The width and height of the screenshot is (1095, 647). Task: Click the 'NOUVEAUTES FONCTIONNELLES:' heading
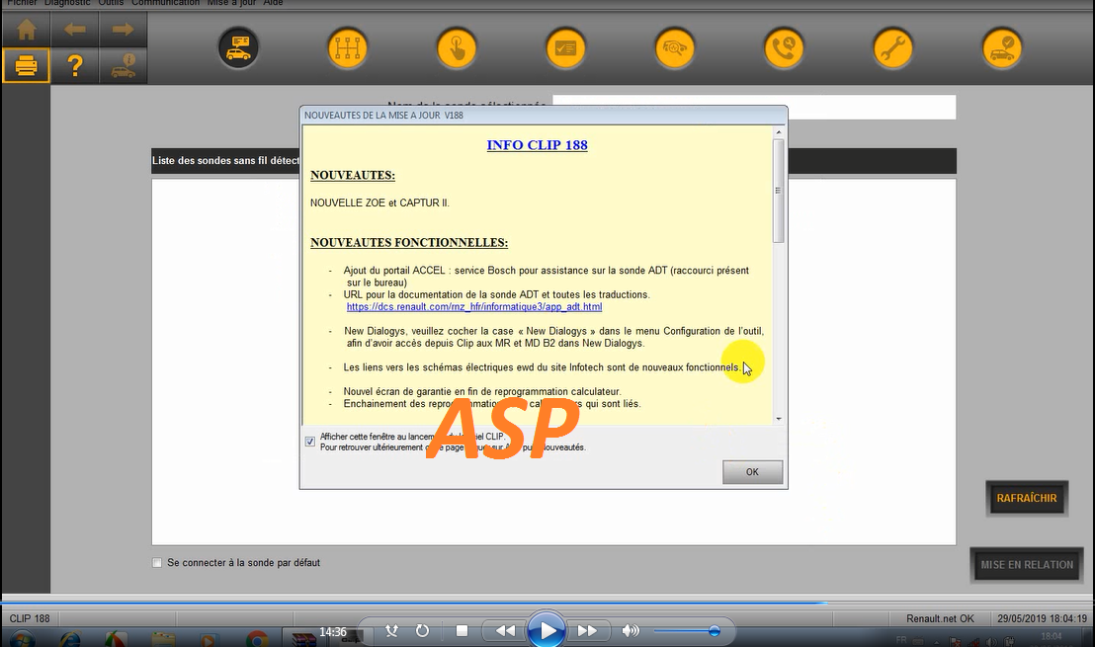click(x=409, y=243)
